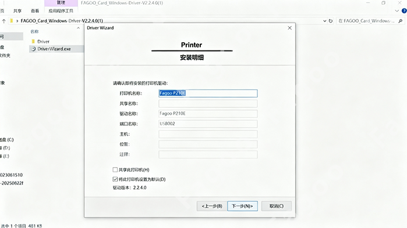Click the 共享名称 text field
Screen dimensions: 407x228
pos(208,103)
